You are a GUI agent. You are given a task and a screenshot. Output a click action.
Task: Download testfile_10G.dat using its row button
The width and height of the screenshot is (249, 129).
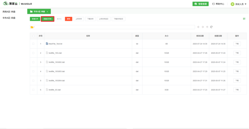click(237, 53)
